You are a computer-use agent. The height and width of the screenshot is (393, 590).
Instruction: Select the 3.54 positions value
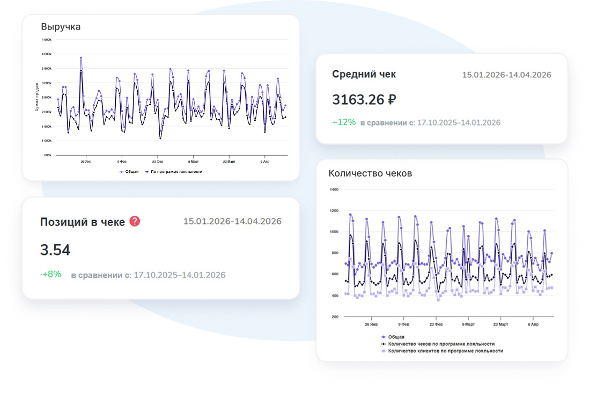click(x=55, y=250)
